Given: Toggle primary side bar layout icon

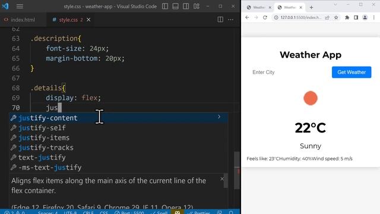Looking at the screenshot, I should (165, 7).
